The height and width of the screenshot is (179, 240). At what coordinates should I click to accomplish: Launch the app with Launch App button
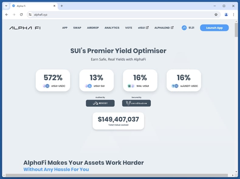(x=214, y=28)
